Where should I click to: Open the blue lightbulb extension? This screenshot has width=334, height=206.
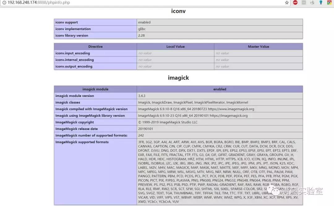point(321,2)
